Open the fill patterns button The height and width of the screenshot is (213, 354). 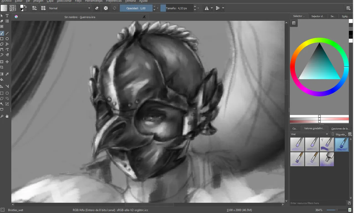[13, 8]
